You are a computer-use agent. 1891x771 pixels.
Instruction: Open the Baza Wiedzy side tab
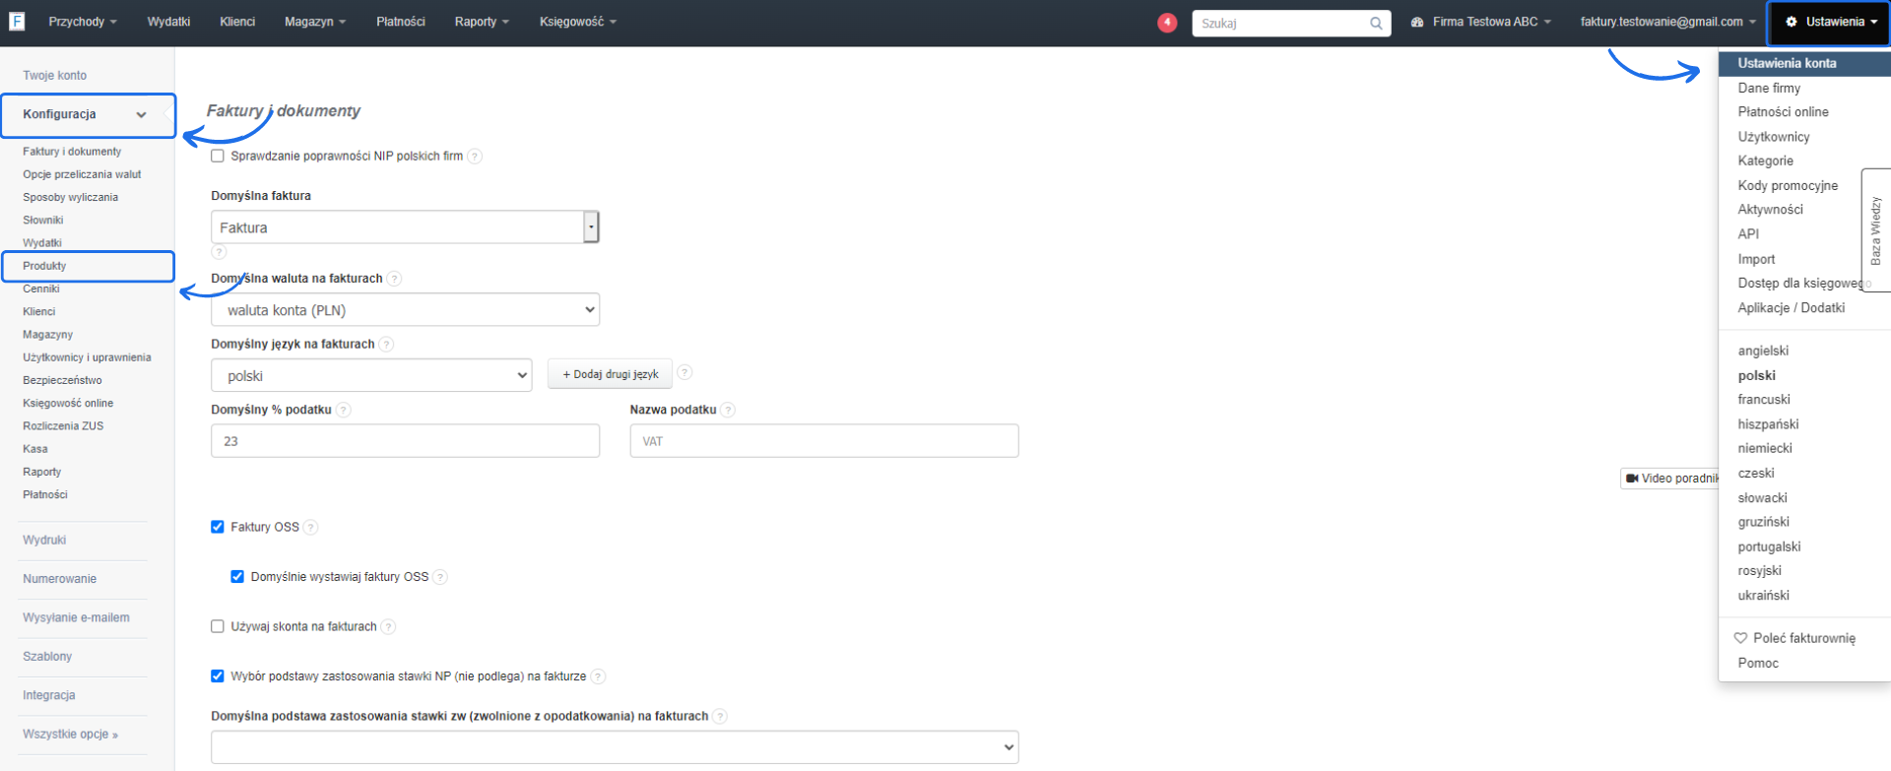click(x=1875, y=230)
